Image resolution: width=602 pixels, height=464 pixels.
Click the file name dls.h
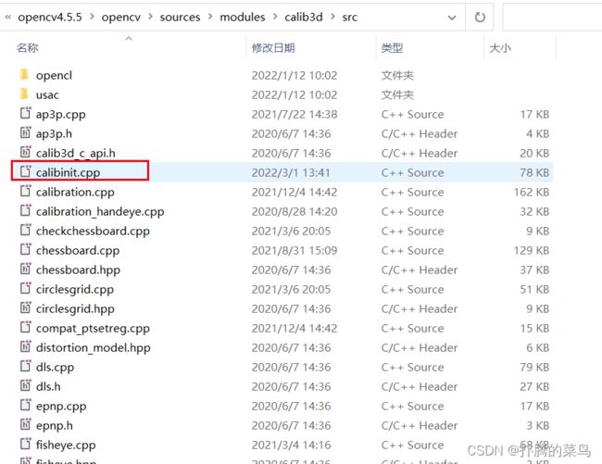[48, 386]
